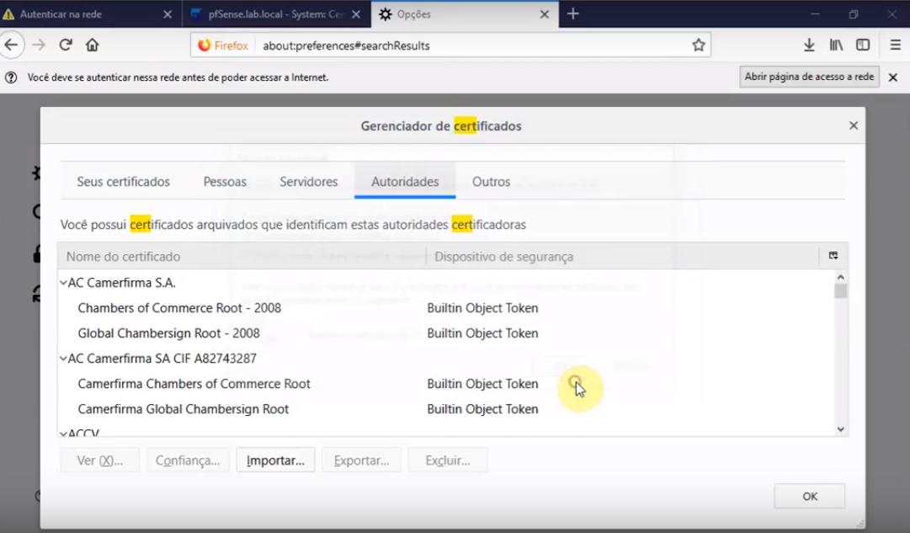Click the certificate list scrollbar thumb

[x=840, y=290]
